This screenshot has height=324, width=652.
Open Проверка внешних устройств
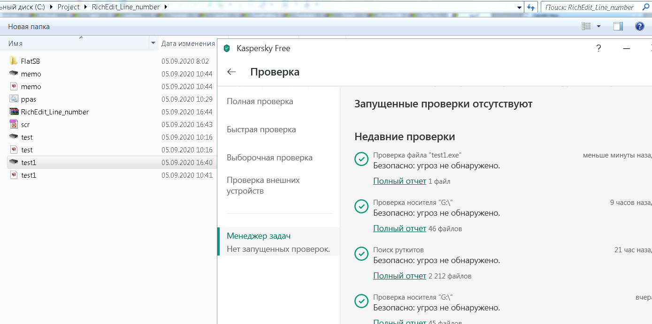[263, 185]
